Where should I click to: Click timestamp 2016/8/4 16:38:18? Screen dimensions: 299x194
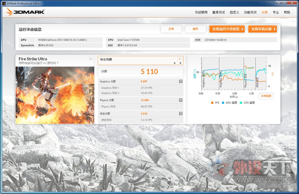point(216,40)
